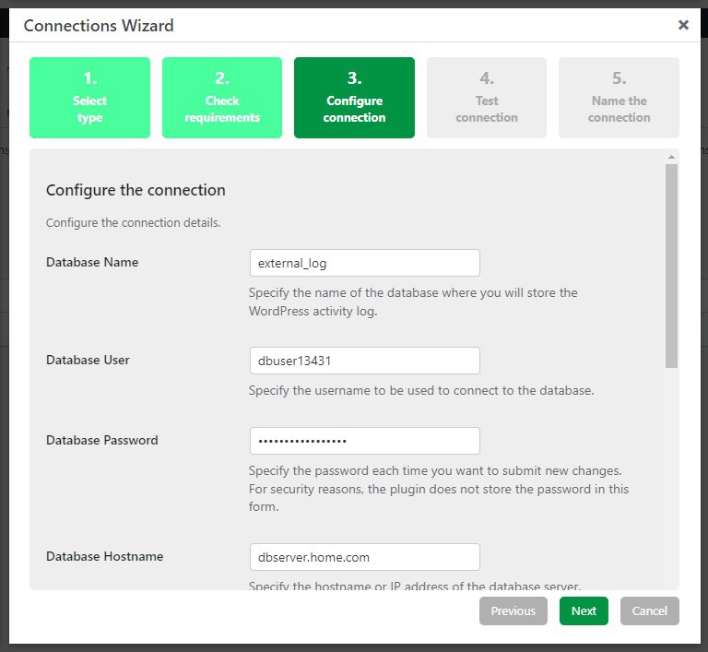Viewport: 708px width, 652px height.
Task: Click the vertical scrollbar thumb
Action: pyautogui.click(x=671, y=267)
